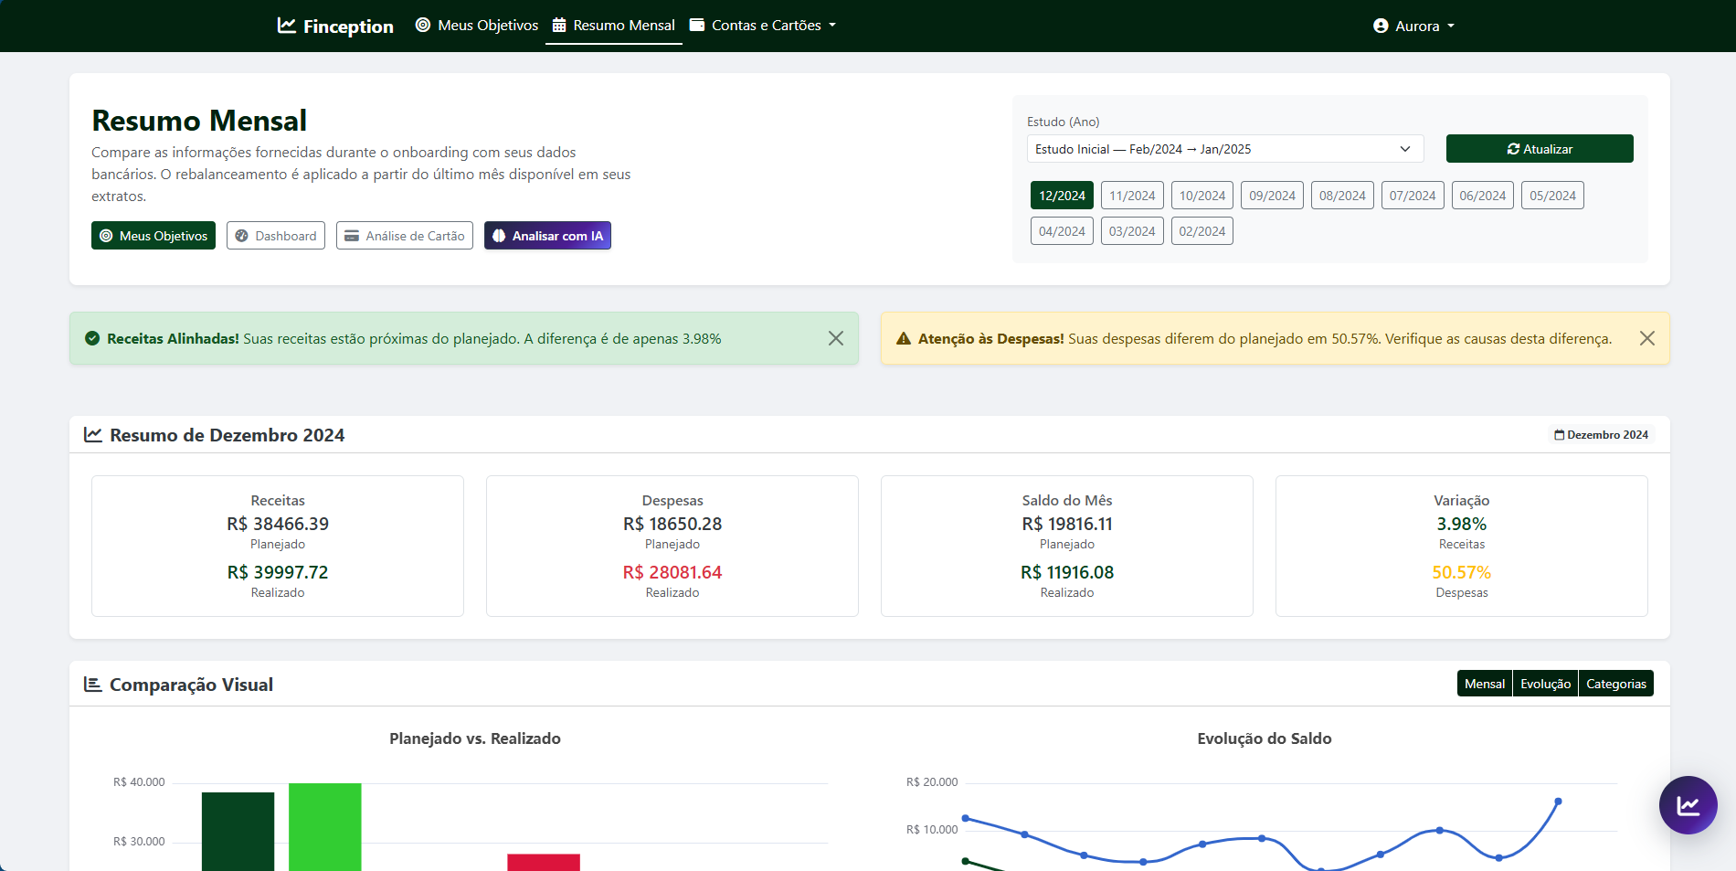Viewport: 1736px width, 871px height.
Task: Click the Finception line-chart logo icon
Action: coord(286,26)
